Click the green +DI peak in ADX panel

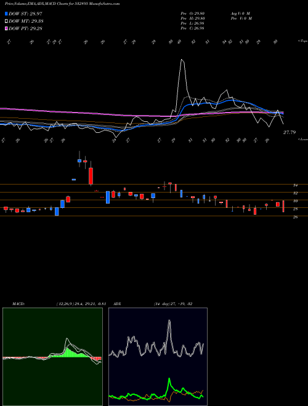[169, 380]
